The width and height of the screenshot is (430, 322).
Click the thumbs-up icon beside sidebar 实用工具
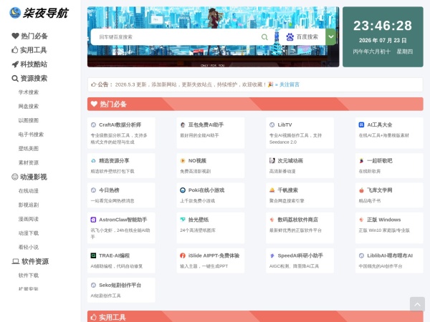[x=15, y=50]
